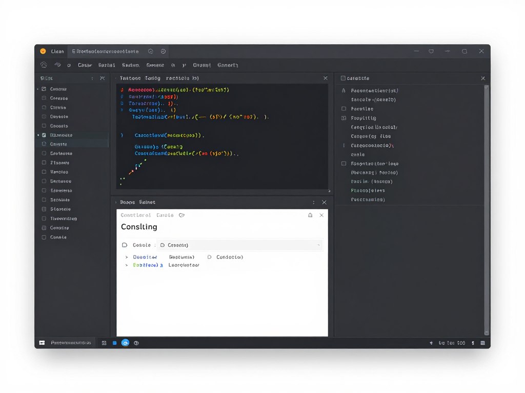
Task: Open the dropdown field in the Conslting panel
Action: (239, 245)
